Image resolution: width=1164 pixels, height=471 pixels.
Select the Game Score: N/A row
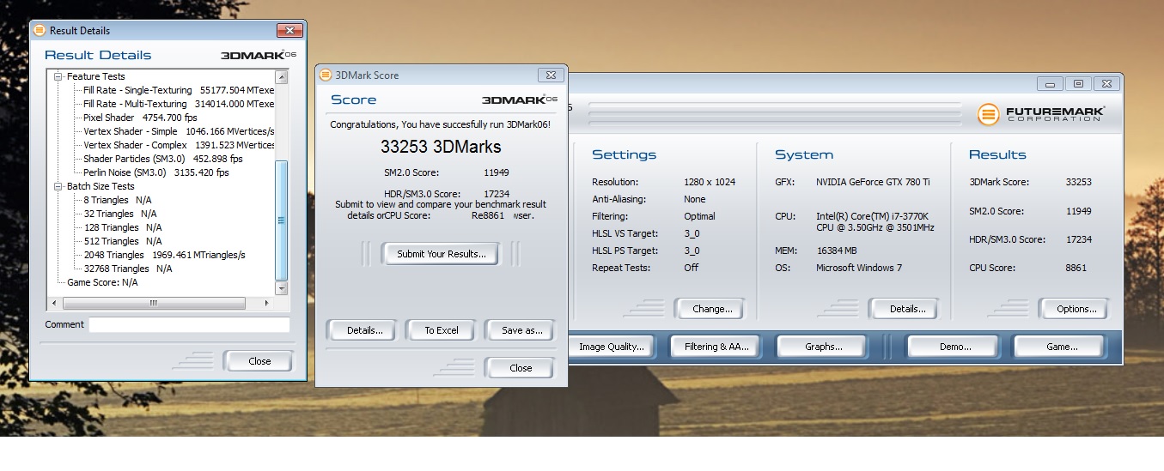(102, 282)
